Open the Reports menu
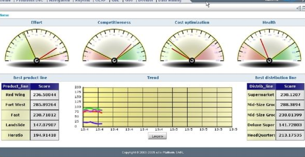This screenshot has height=157, width=305. [x=82, y=1]
